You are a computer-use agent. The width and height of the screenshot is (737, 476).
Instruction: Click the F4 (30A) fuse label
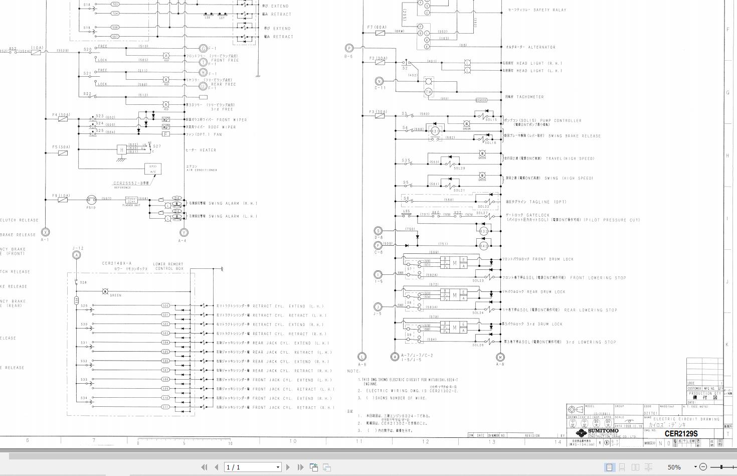tap(61, 115)
